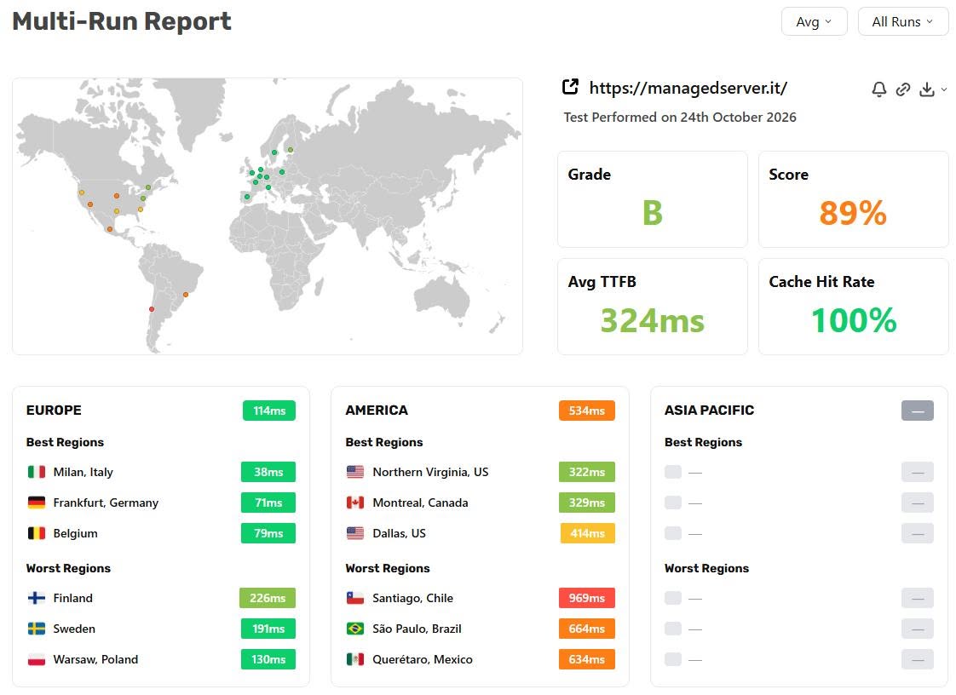
Task: Select the Frankfurt, Germany row
Action: click(x=161, y=503)
